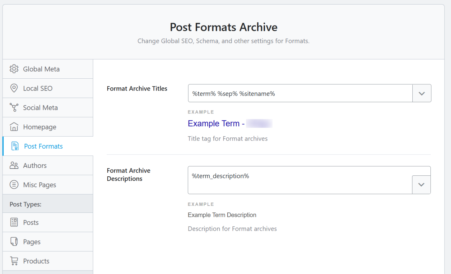Click the Pages document icon

coord(14,242)
